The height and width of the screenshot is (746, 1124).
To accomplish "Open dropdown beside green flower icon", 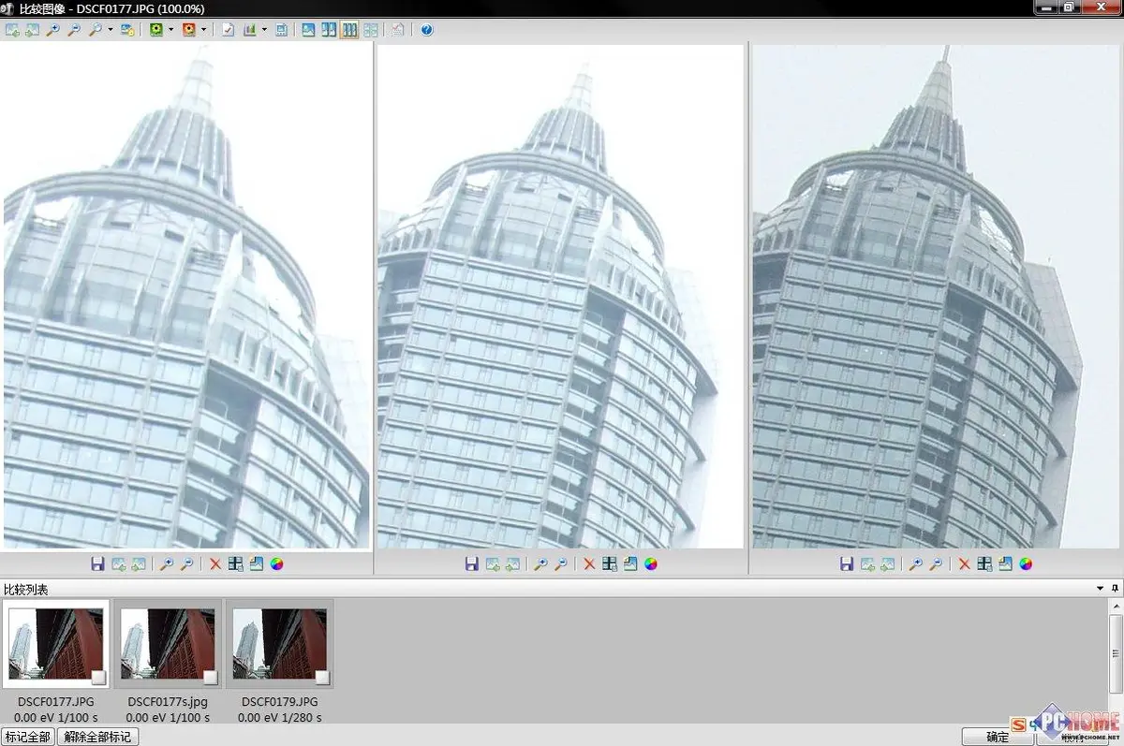I will (x=170, y=30).
